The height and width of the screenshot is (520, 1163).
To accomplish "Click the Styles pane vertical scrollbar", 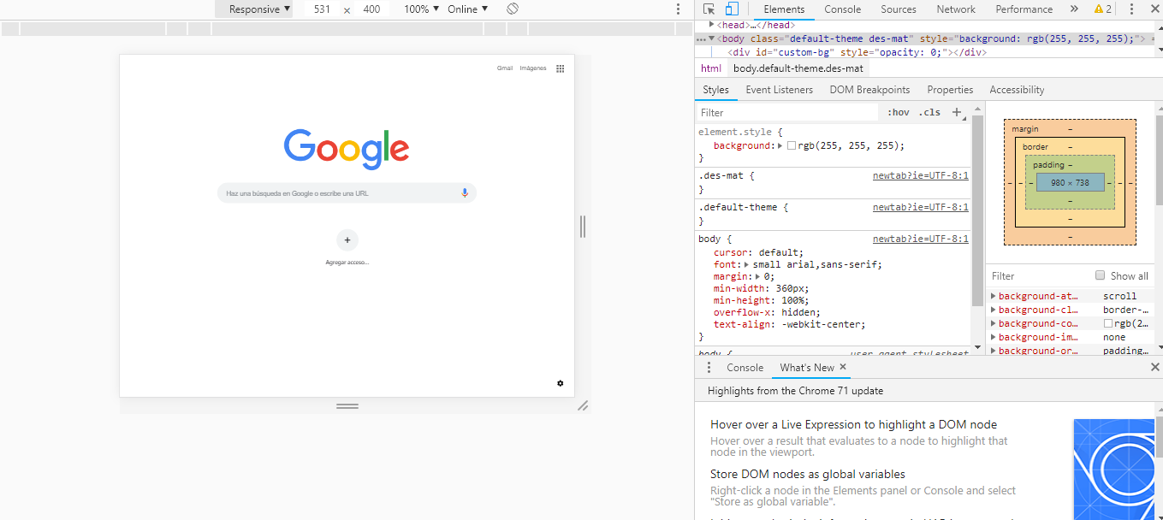I will point(977,210).
